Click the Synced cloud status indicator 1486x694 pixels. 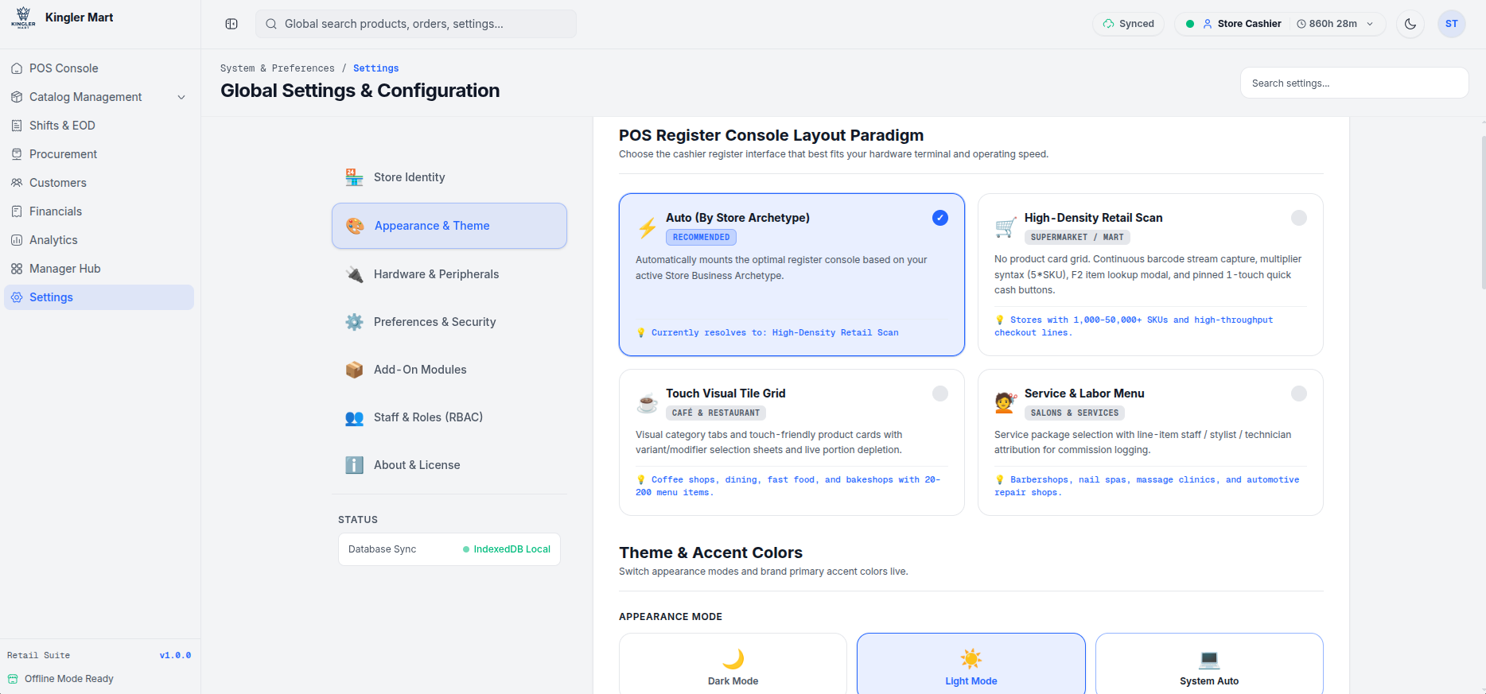1129,24
